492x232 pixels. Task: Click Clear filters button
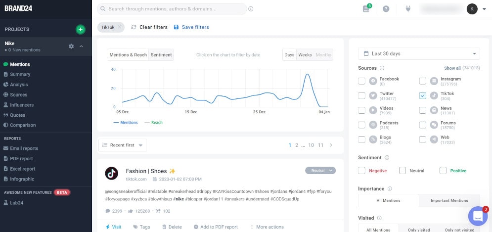click(x=149, y=27)
